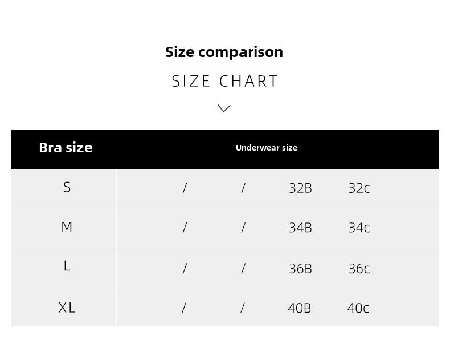Click the S size row label
Viewport: 450px width, 352px height.
tap(67, 187)
